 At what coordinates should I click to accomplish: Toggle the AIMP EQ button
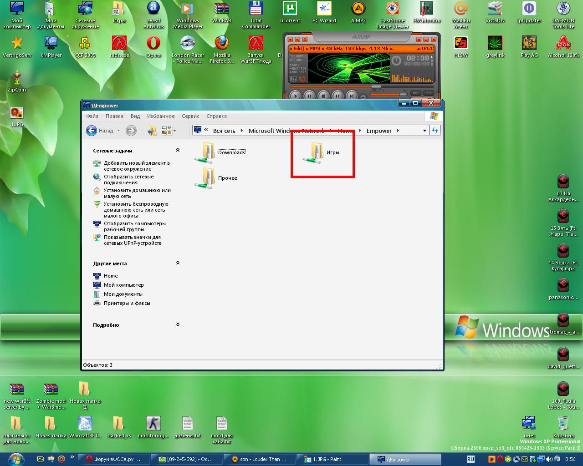click(428, 93)
